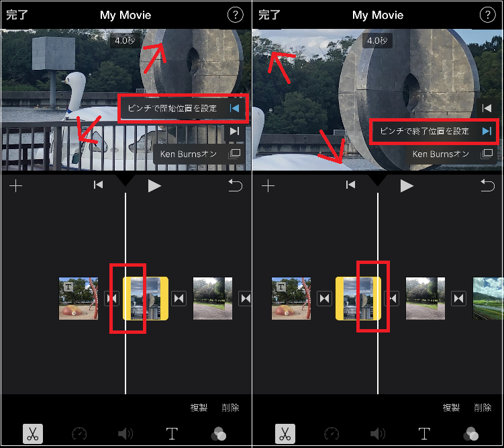Tap 4.0秒 duration label, left preview
This screenshot has width=504, height=448.
[x=125, y=41]
